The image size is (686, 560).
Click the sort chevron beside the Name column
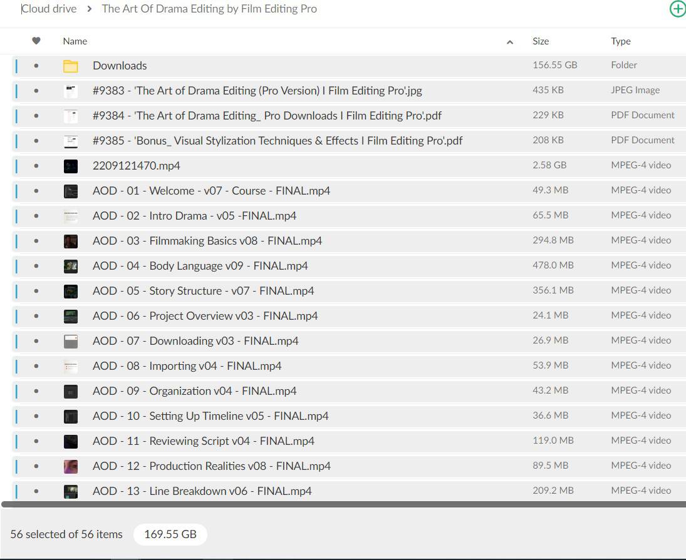pos(510,41)
